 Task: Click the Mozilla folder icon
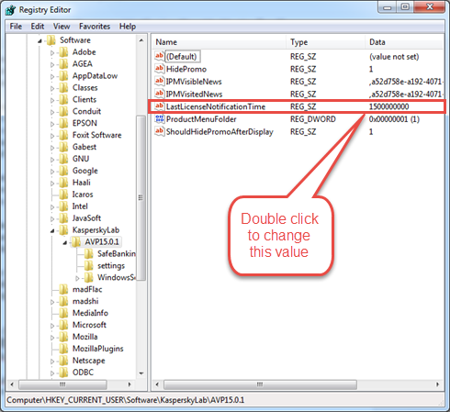tap(63, 337)
